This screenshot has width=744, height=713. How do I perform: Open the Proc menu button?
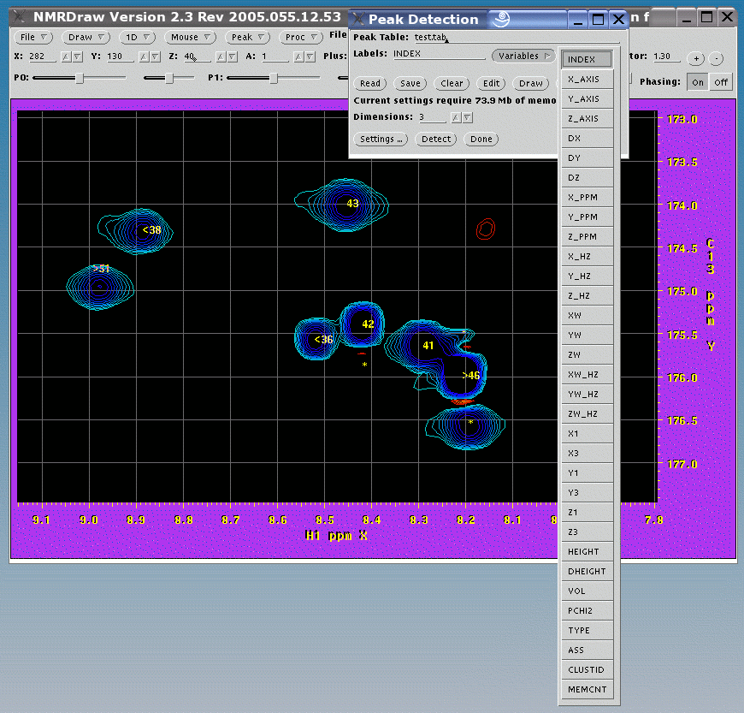coord(301,37)
